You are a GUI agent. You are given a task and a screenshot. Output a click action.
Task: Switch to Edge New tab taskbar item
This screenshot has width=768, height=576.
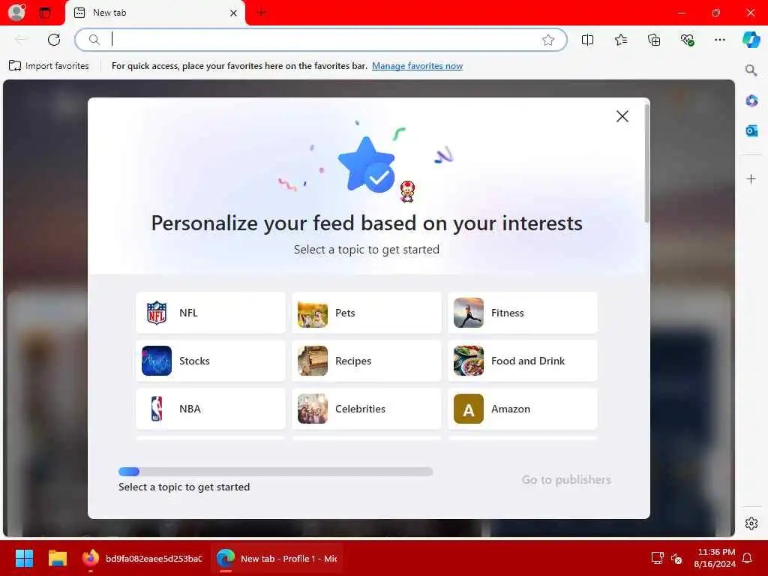tap(277, 558)
